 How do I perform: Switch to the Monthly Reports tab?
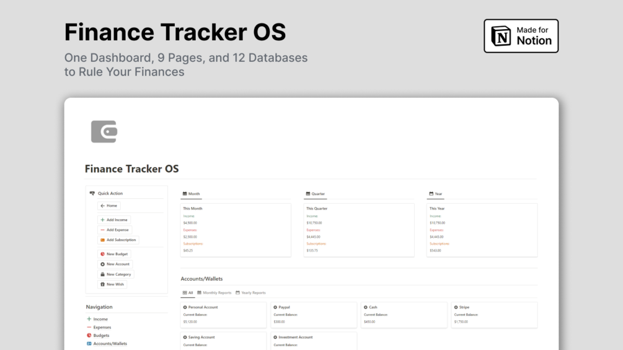coord(214,293)
